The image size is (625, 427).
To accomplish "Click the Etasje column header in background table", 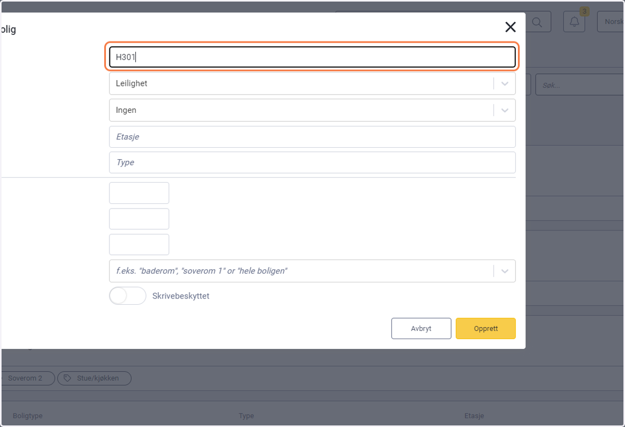I will click(474, 416).
